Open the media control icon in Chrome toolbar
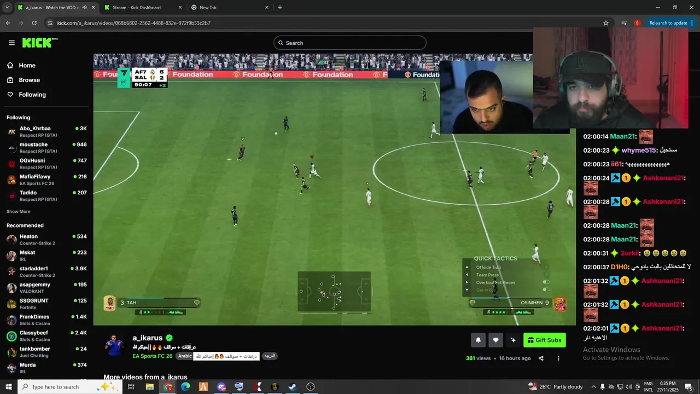Screen dimensions: 700x394 (624, 23)
